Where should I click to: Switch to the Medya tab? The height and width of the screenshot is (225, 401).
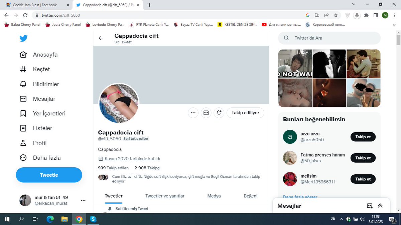214,196
